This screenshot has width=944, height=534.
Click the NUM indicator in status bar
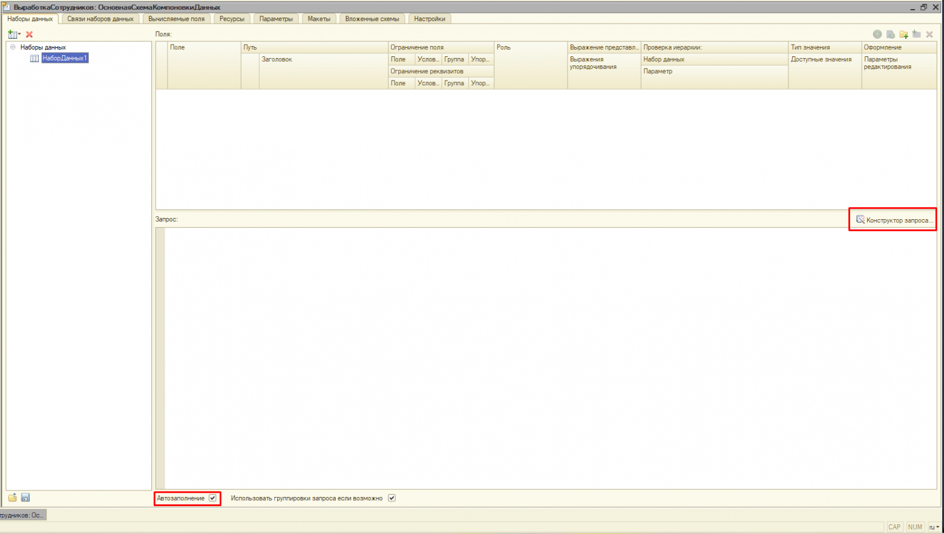coord(915,527)
